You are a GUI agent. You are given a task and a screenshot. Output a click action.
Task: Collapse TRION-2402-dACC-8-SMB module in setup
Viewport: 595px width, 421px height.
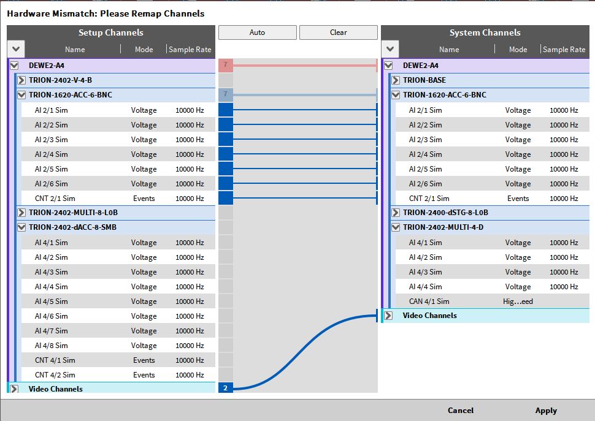click(21, 227)
